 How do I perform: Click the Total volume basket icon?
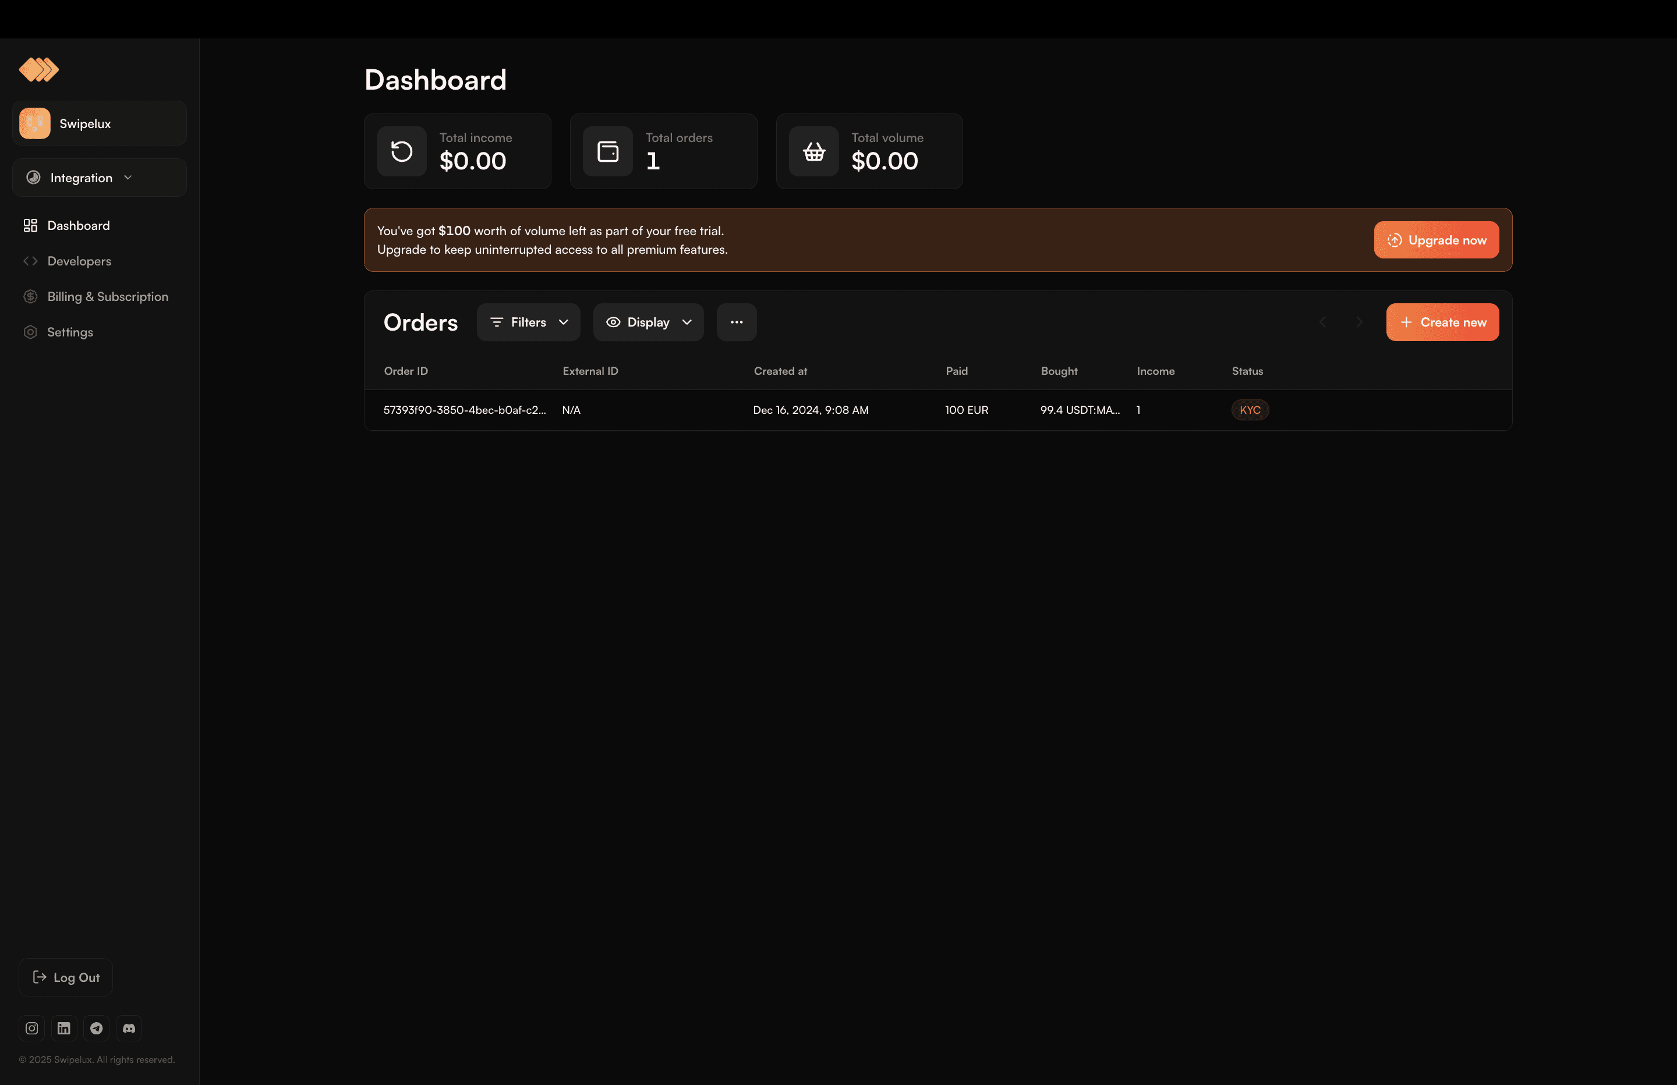[x=814, y=151]
